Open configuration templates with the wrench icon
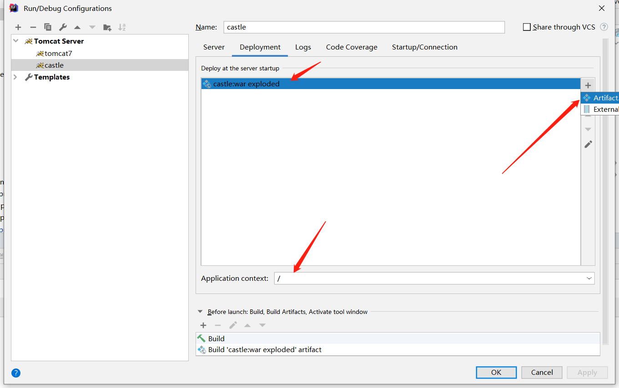This screenshot has height=388, width=619. coord(62,27)
